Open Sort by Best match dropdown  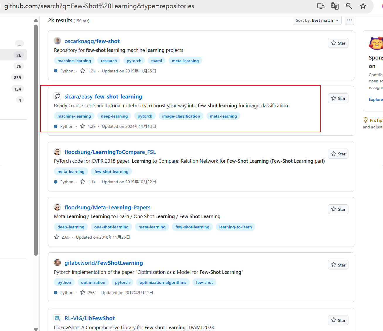317,20
